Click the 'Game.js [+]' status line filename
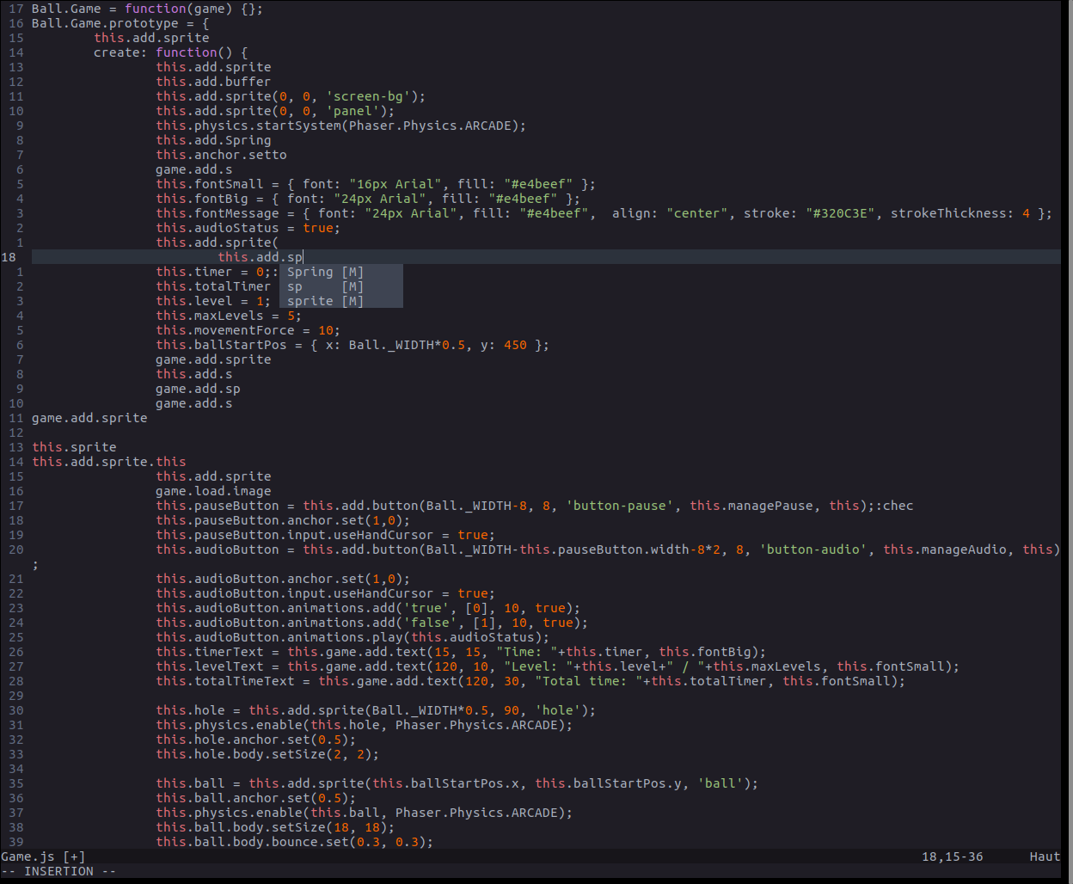 [43, 856]
